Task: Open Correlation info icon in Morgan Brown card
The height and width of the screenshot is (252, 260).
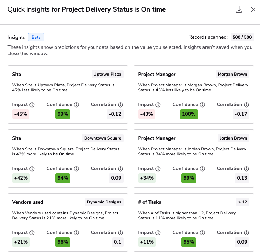Action: coord(247,105)
